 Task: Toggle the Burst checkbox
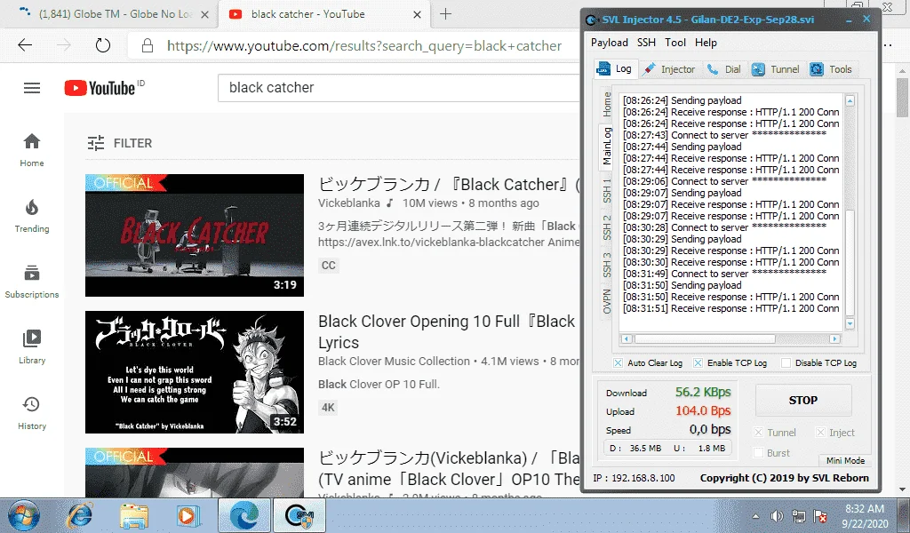[758, 453]
